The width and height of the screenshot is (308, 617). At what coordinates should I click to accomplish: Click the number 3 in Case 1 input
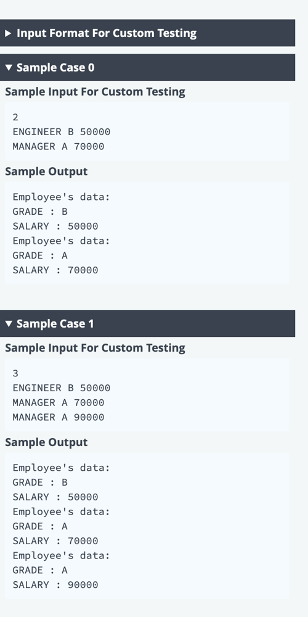point(15,373)
